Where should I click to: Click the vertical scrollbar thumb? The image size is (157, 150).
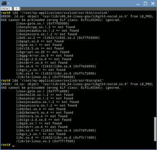coord(155,129)
